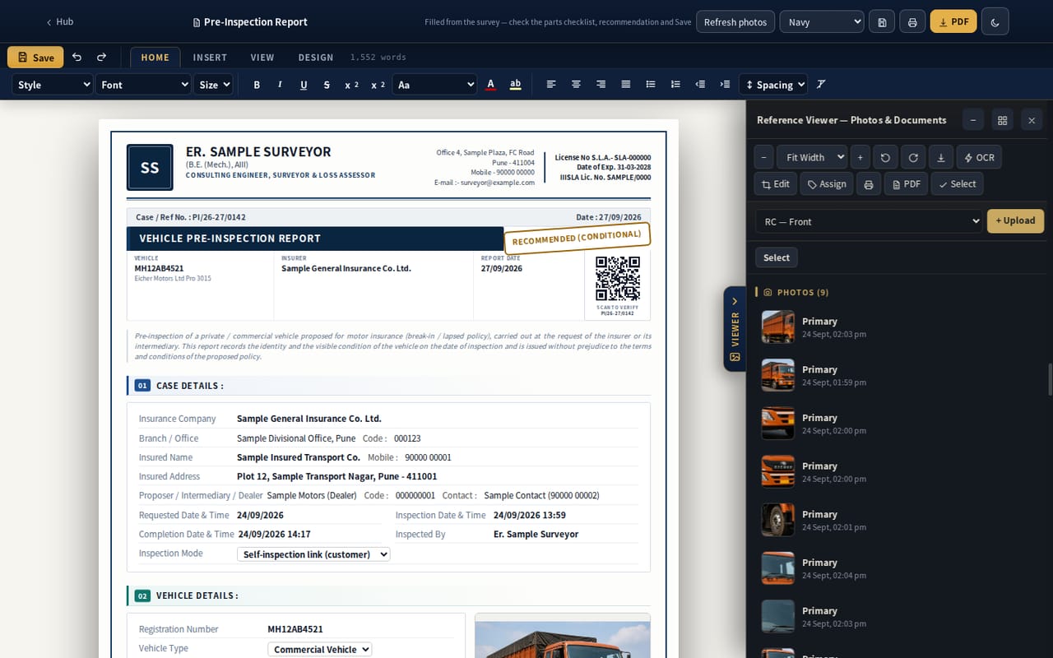Switch Reference Viewer to grid layout
Image resolution: width=1053 pixels, height=658 pixels.
point(1002,120)
